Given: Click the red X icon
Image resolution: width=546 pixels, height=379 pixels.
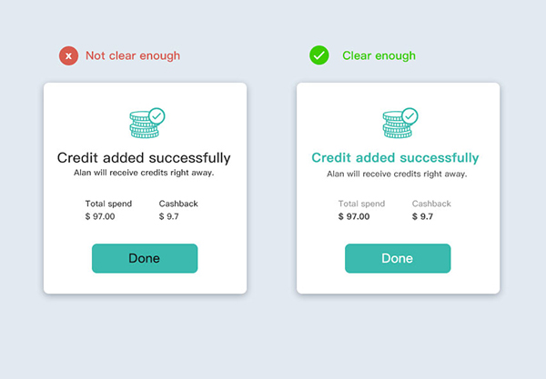Looking at the screenshot, I should coord(68,56).
